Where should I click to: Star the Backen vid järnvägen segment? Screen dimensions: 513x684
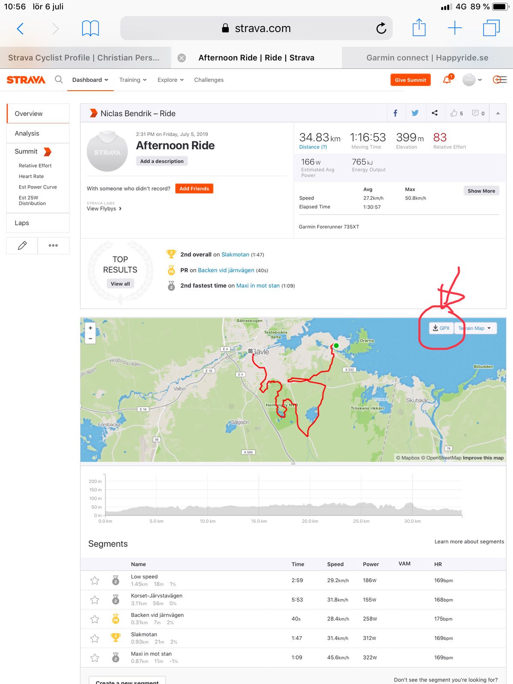[95, 619]
